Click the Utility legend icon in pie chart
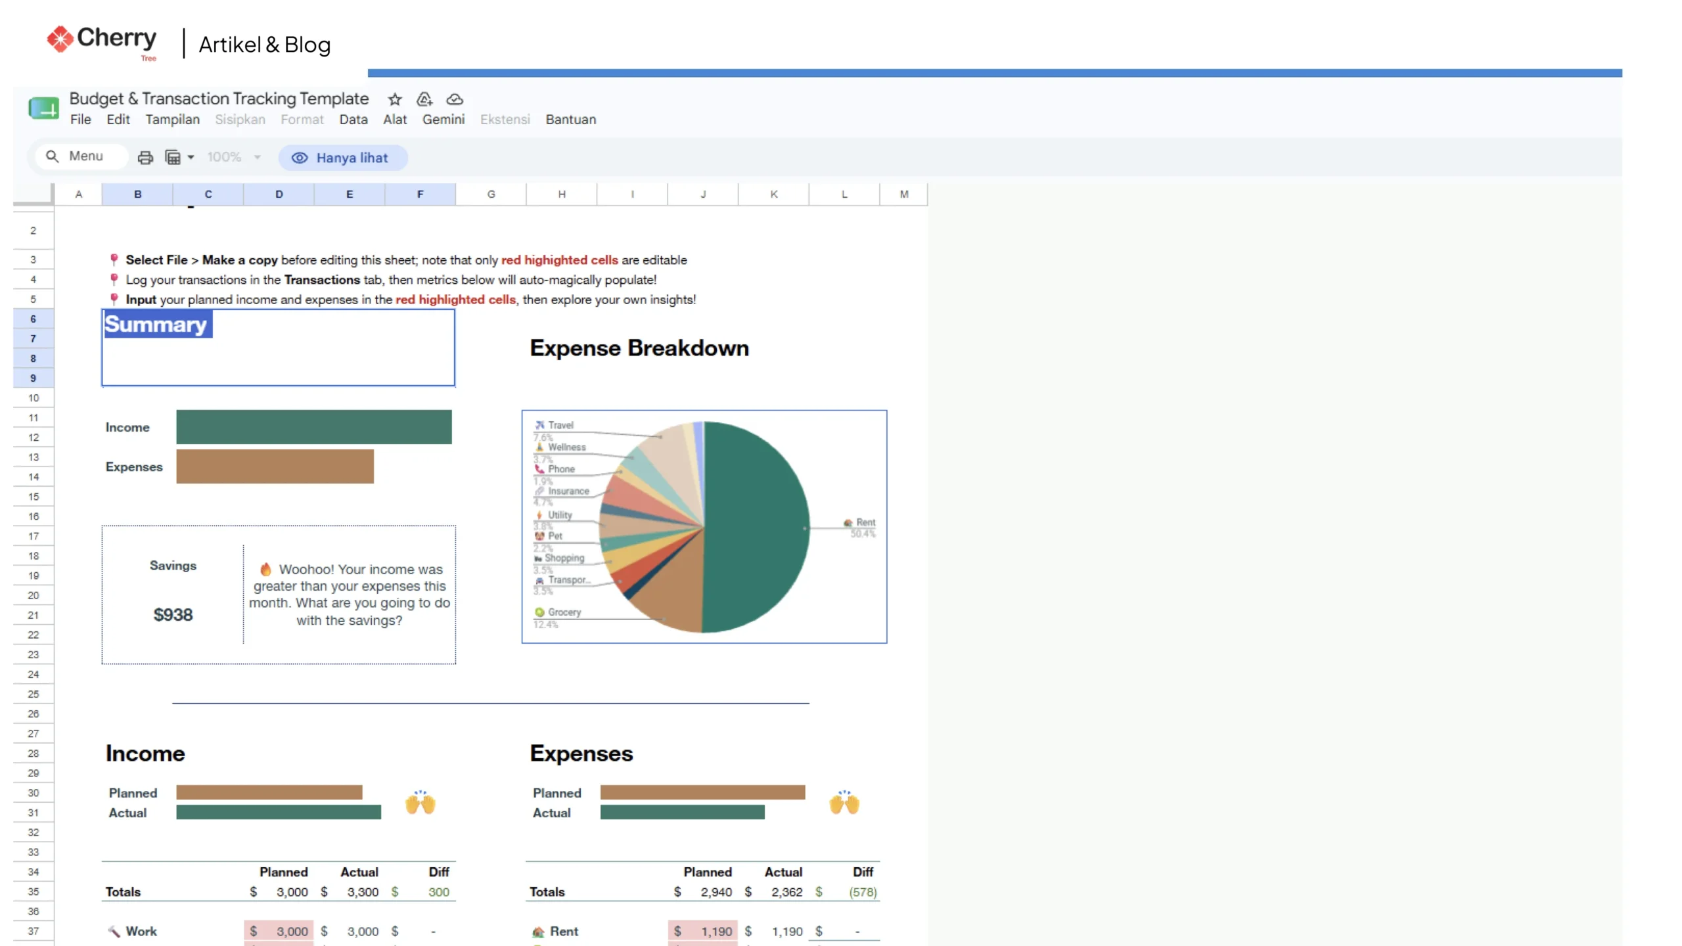1682x946 pixels. [x=540, y=515]
